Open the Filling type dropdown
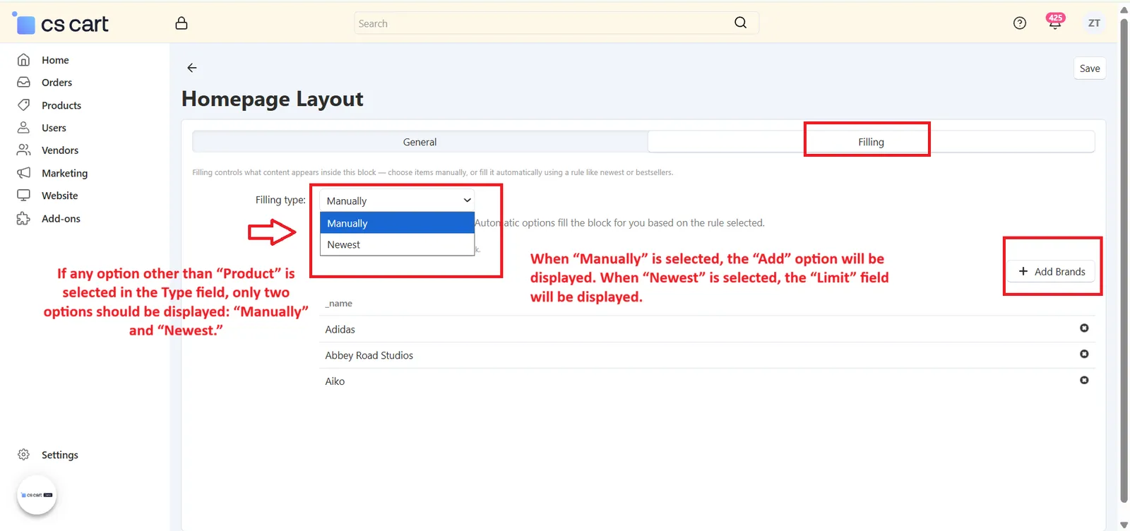 point(397,201)
